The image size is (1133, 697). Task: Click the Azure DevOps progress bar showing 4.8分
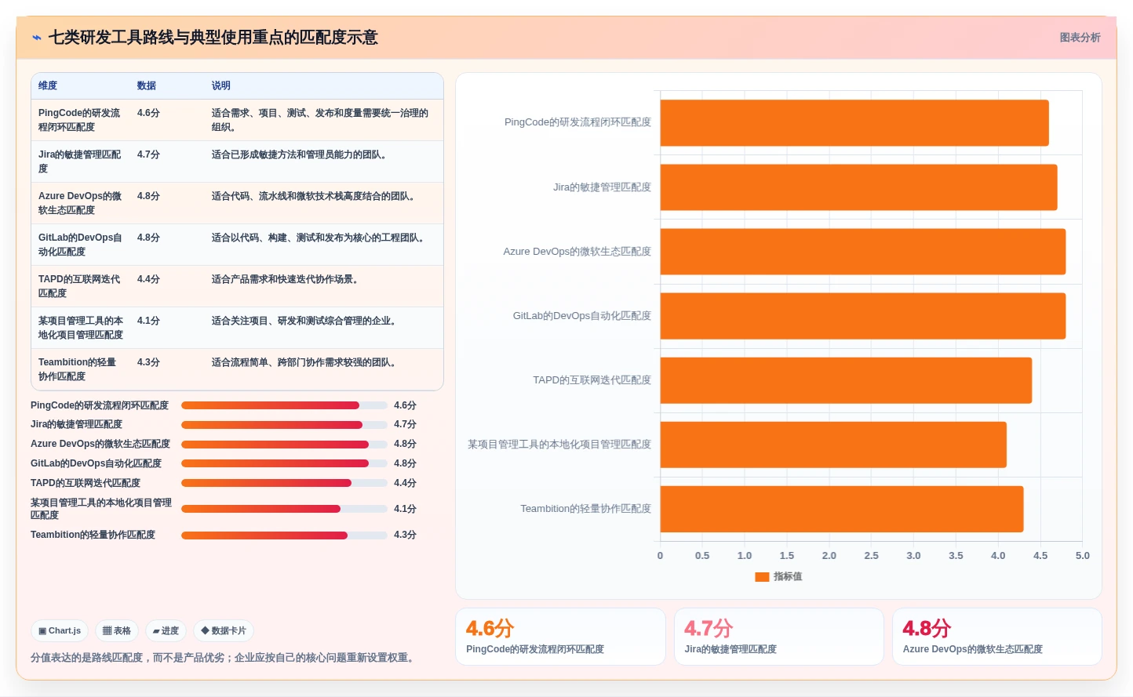pos(284,445)
